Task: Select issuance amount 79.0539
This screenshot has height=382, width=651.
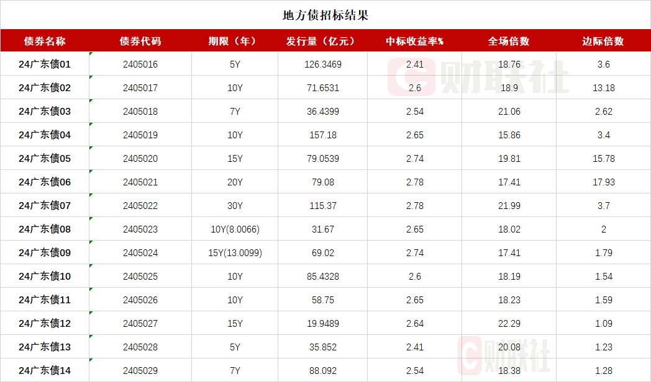Action: coord(323,159)
